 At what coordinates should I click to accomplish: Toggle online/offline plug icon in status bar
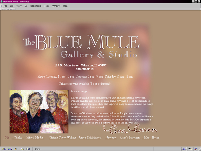click(x=184, y=149)
